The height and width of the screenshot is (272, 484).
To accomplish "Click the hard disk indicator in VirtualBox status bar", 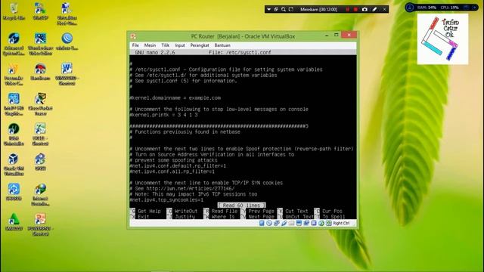I will (262, 223).
